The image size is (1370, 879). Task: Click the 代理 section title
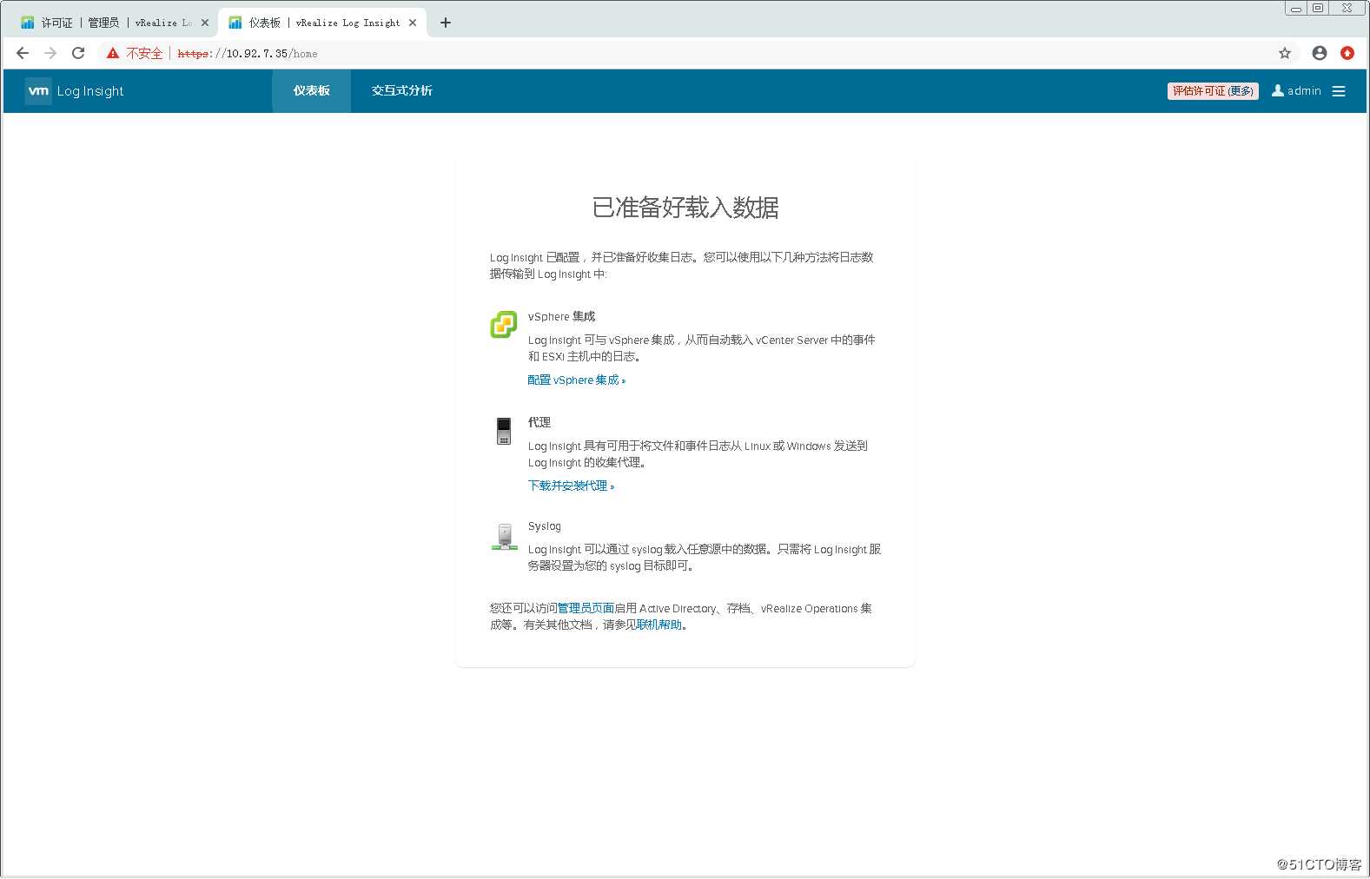pos(539,422)
